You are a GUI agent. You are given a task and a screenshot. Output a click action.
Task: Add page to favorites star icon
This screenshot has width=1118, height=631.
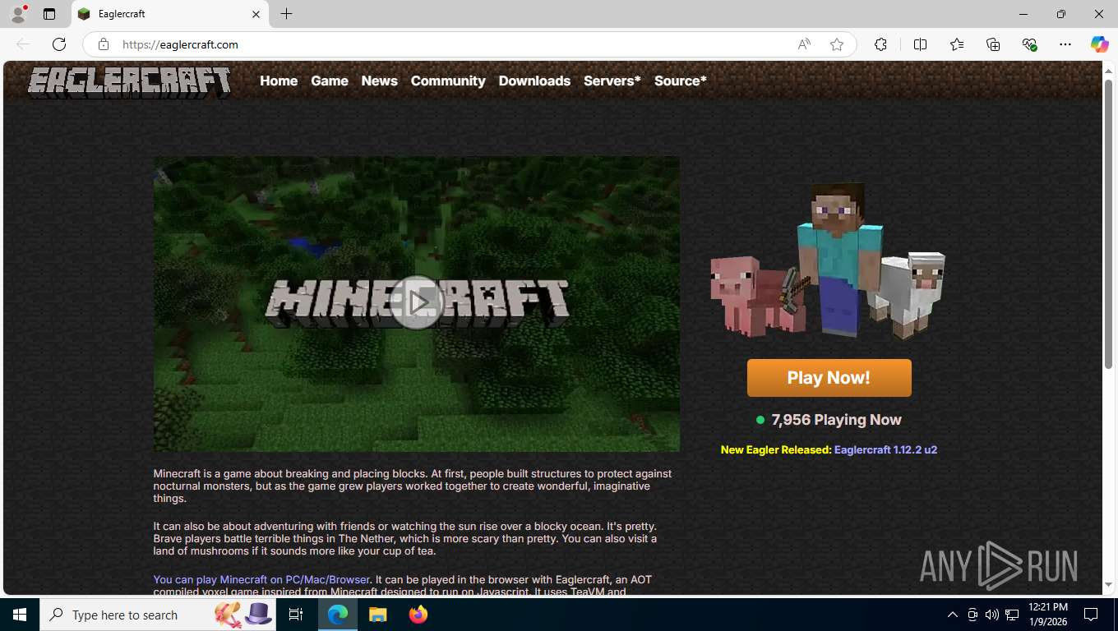pos(837,44)
